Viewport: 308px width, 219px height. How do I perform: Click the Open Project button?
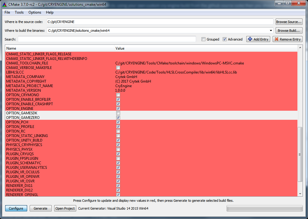point(65,208)
